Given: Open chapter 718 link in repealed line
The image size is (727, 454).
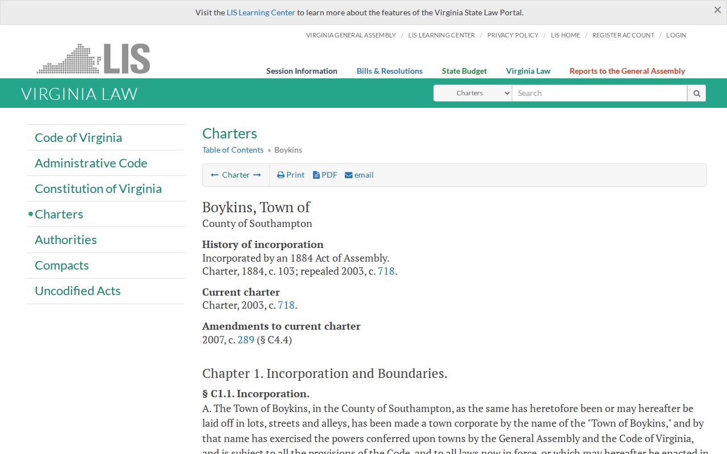Looking at the screenshot, I should [386, 271].
